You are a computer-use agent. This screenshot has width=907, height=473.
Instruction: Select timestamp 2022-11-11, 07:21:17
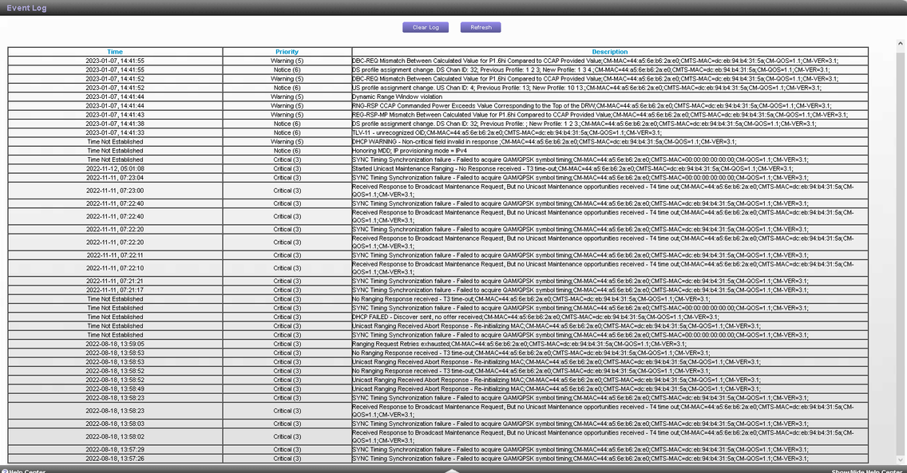(x=114, y=290)
